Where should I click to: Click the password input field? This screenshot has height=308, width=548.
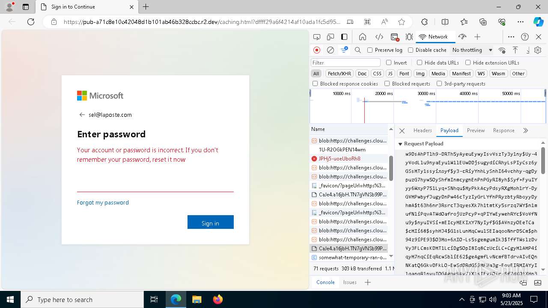tap(155, 184)
